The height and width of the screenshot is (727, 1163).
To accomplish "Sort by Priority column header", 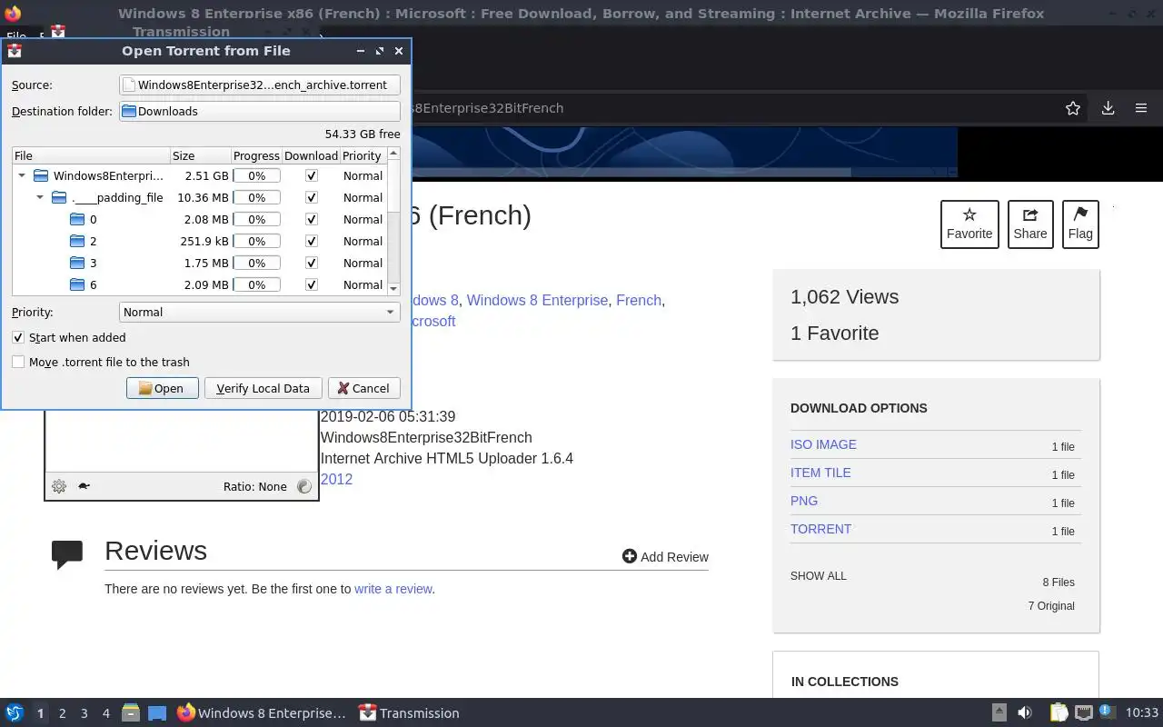I will tap(363, 155).
